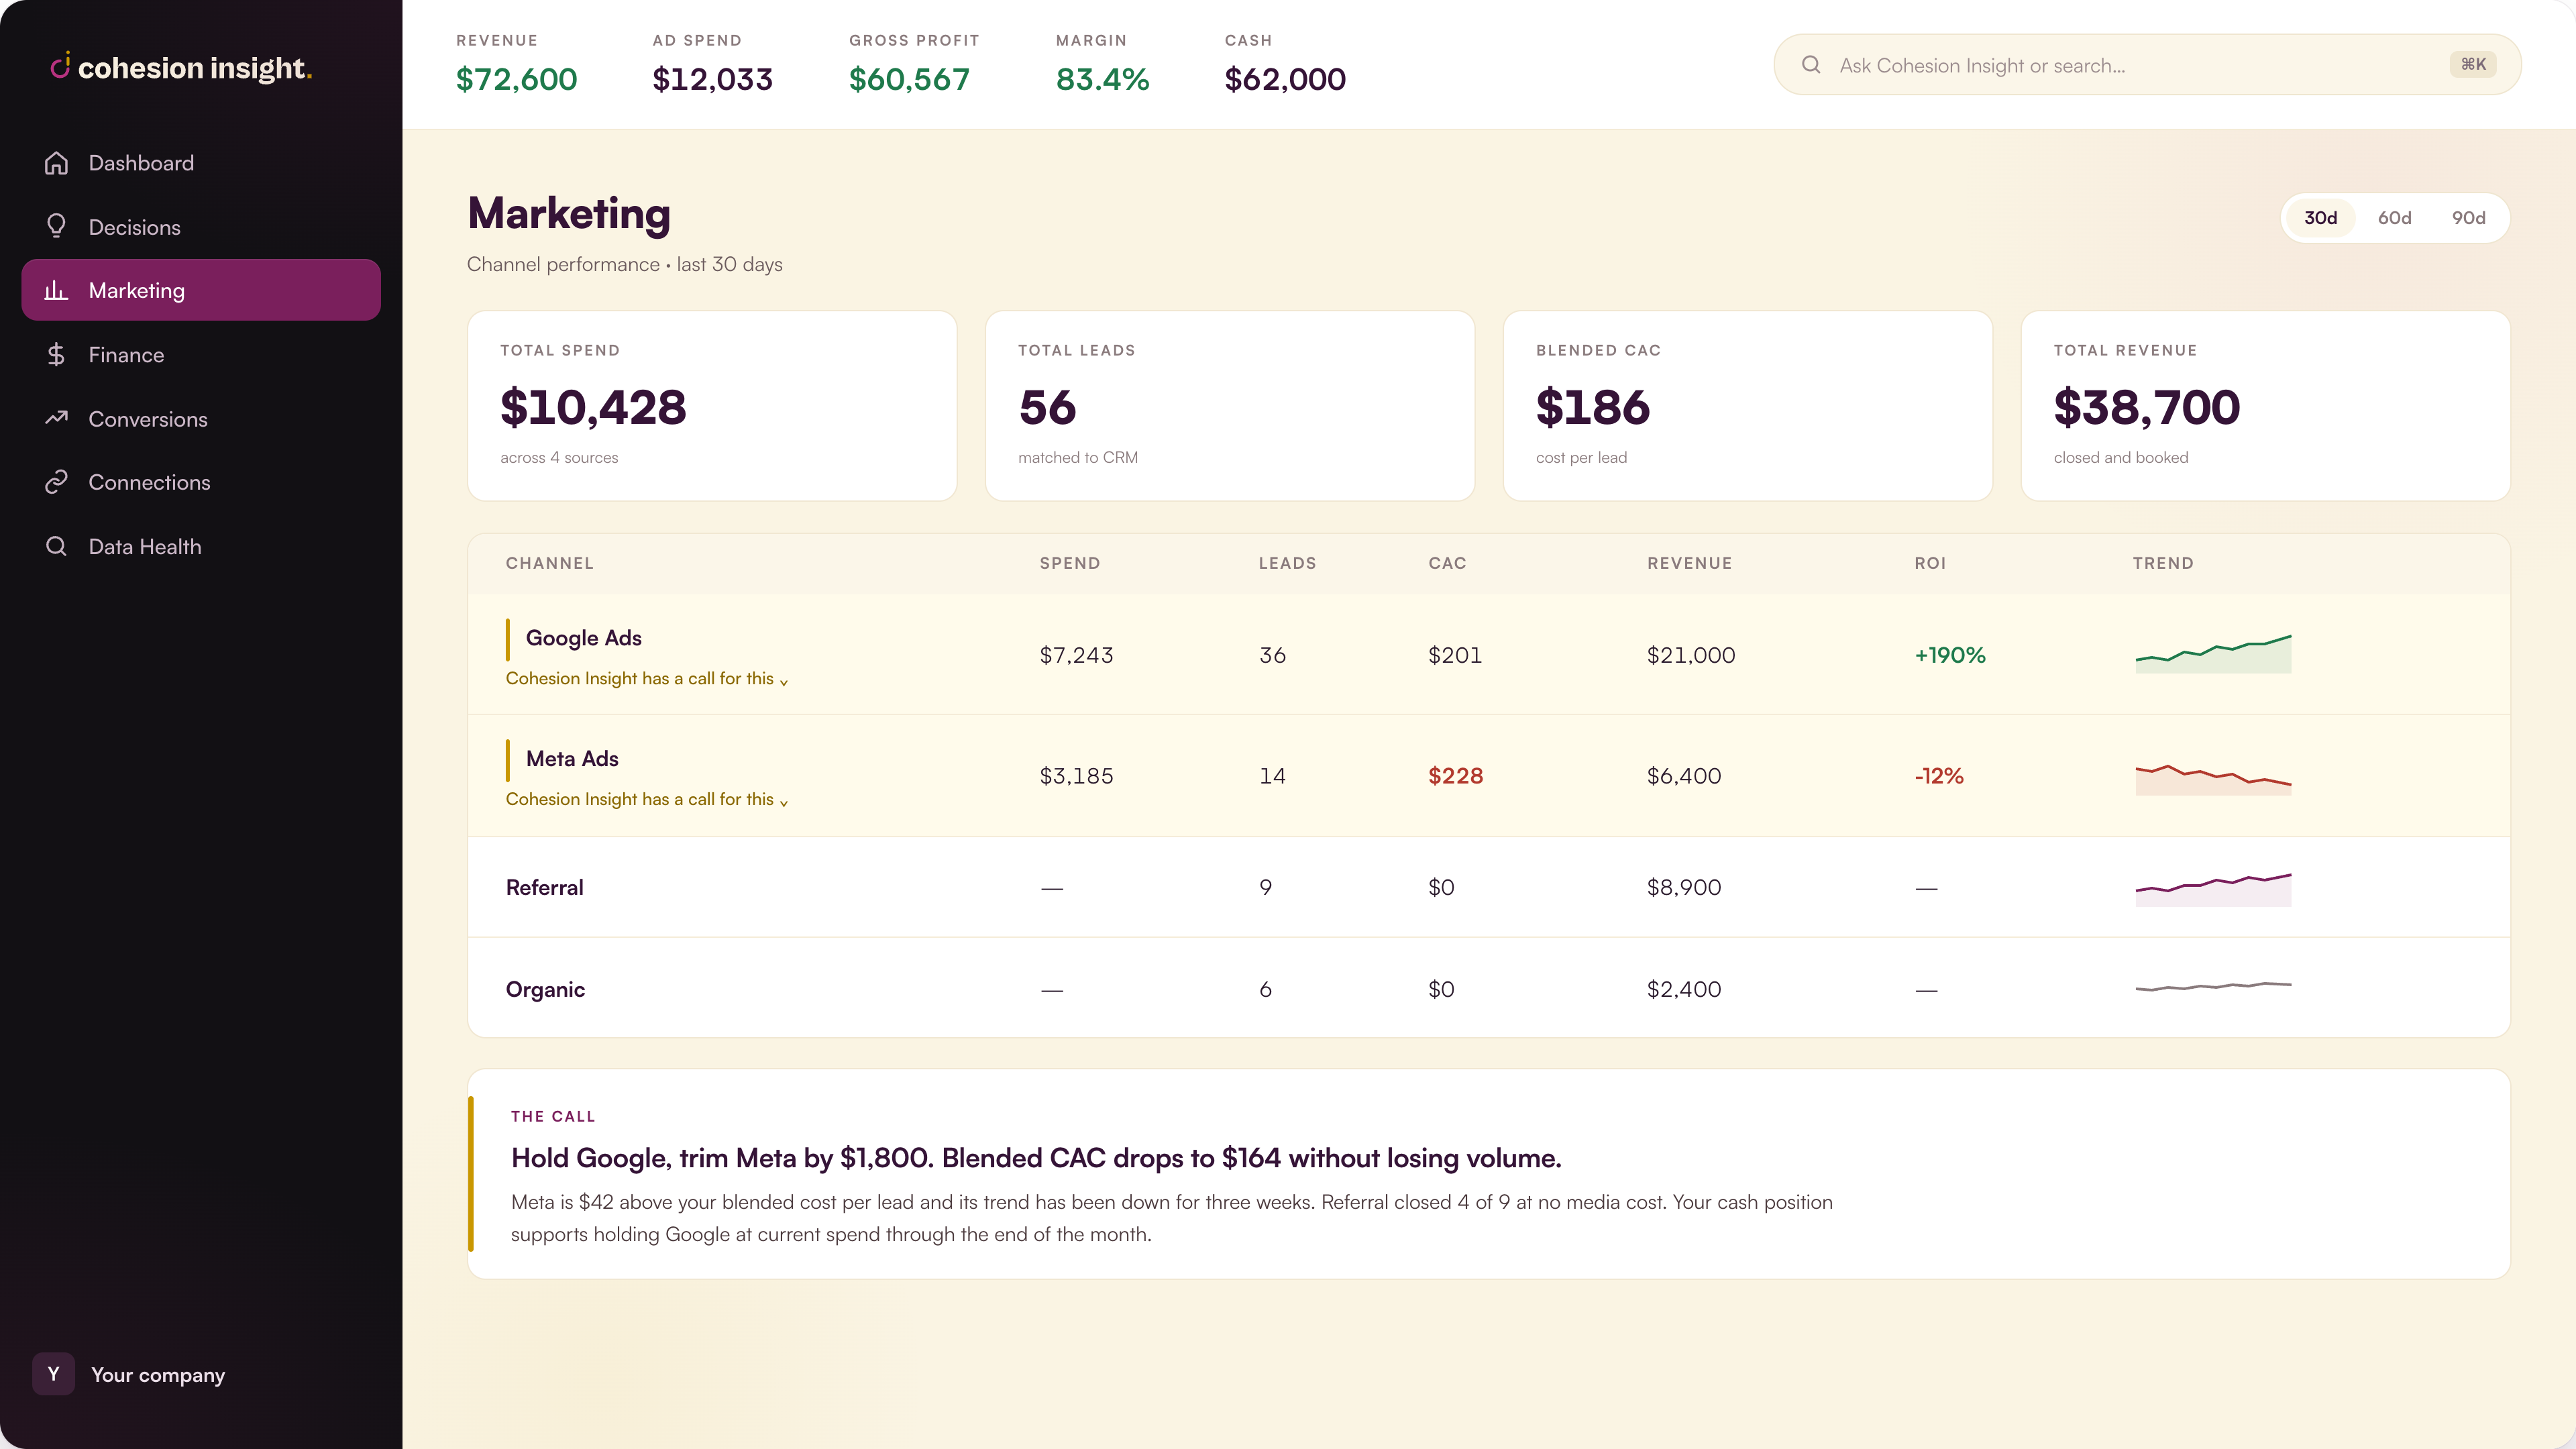Viewport: 2576px width, 1449px height.
Task: Click the Organic channel row name
Action: [x=546, y=989]
